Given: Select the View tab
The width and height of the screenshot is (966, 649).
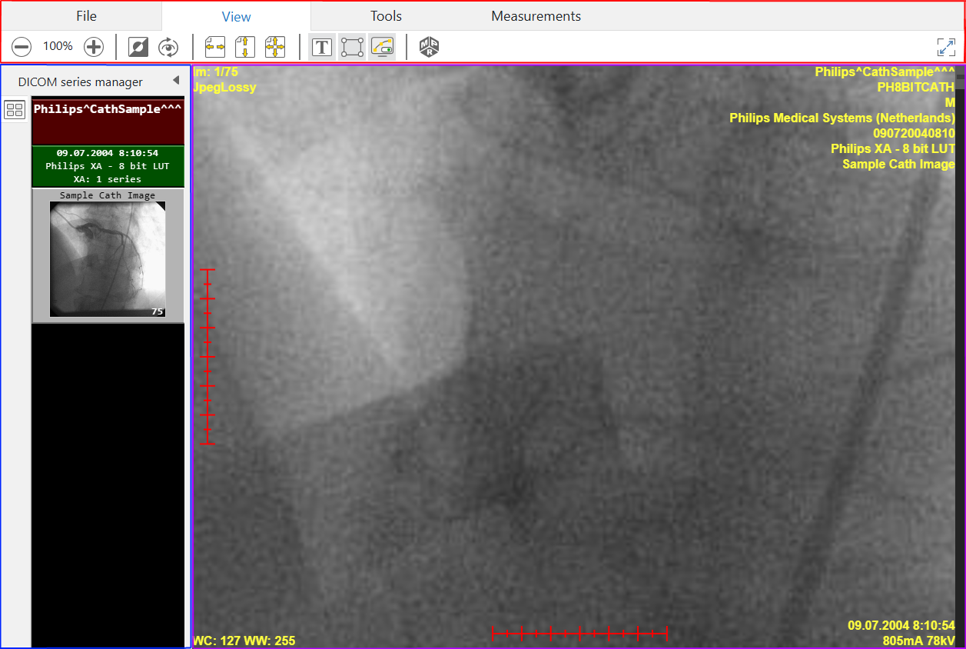Looking at the screenshot, I should coord(237,16).
